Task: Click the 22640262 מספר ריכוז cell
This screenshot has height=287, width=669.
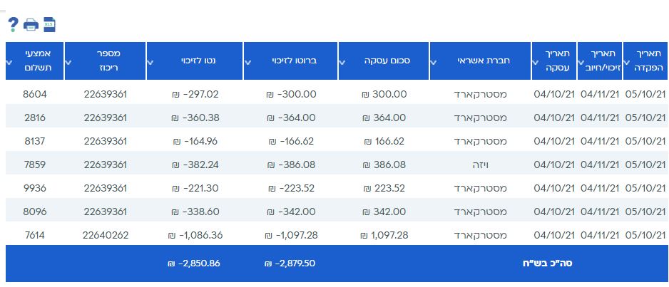Action: [x=106, y=235]
